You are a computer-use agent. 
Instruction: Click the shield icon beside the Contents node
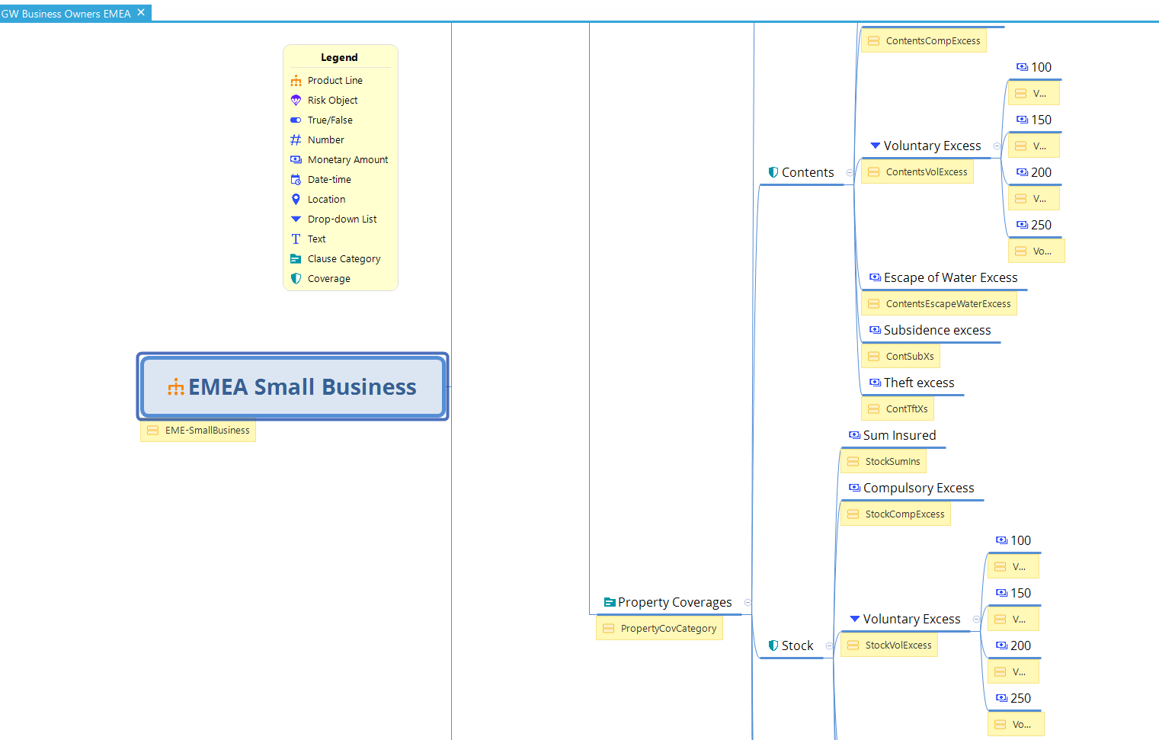tap(773, 173)
